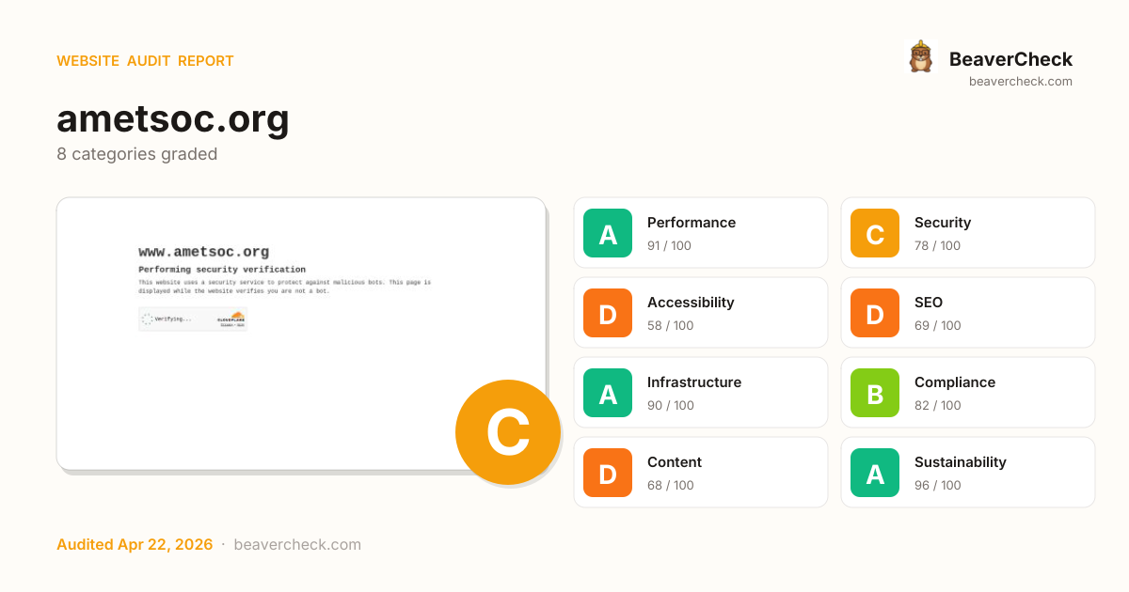This screenshot has height=592, width=1129.
Task: Click the Performance grade A badge
Action: [x=608, y=233]
